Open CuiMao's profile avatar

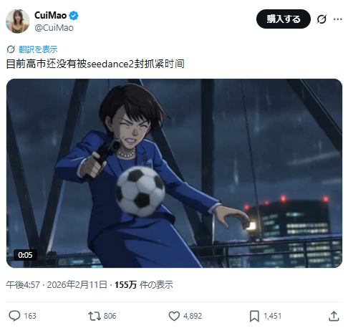point(18,21)
